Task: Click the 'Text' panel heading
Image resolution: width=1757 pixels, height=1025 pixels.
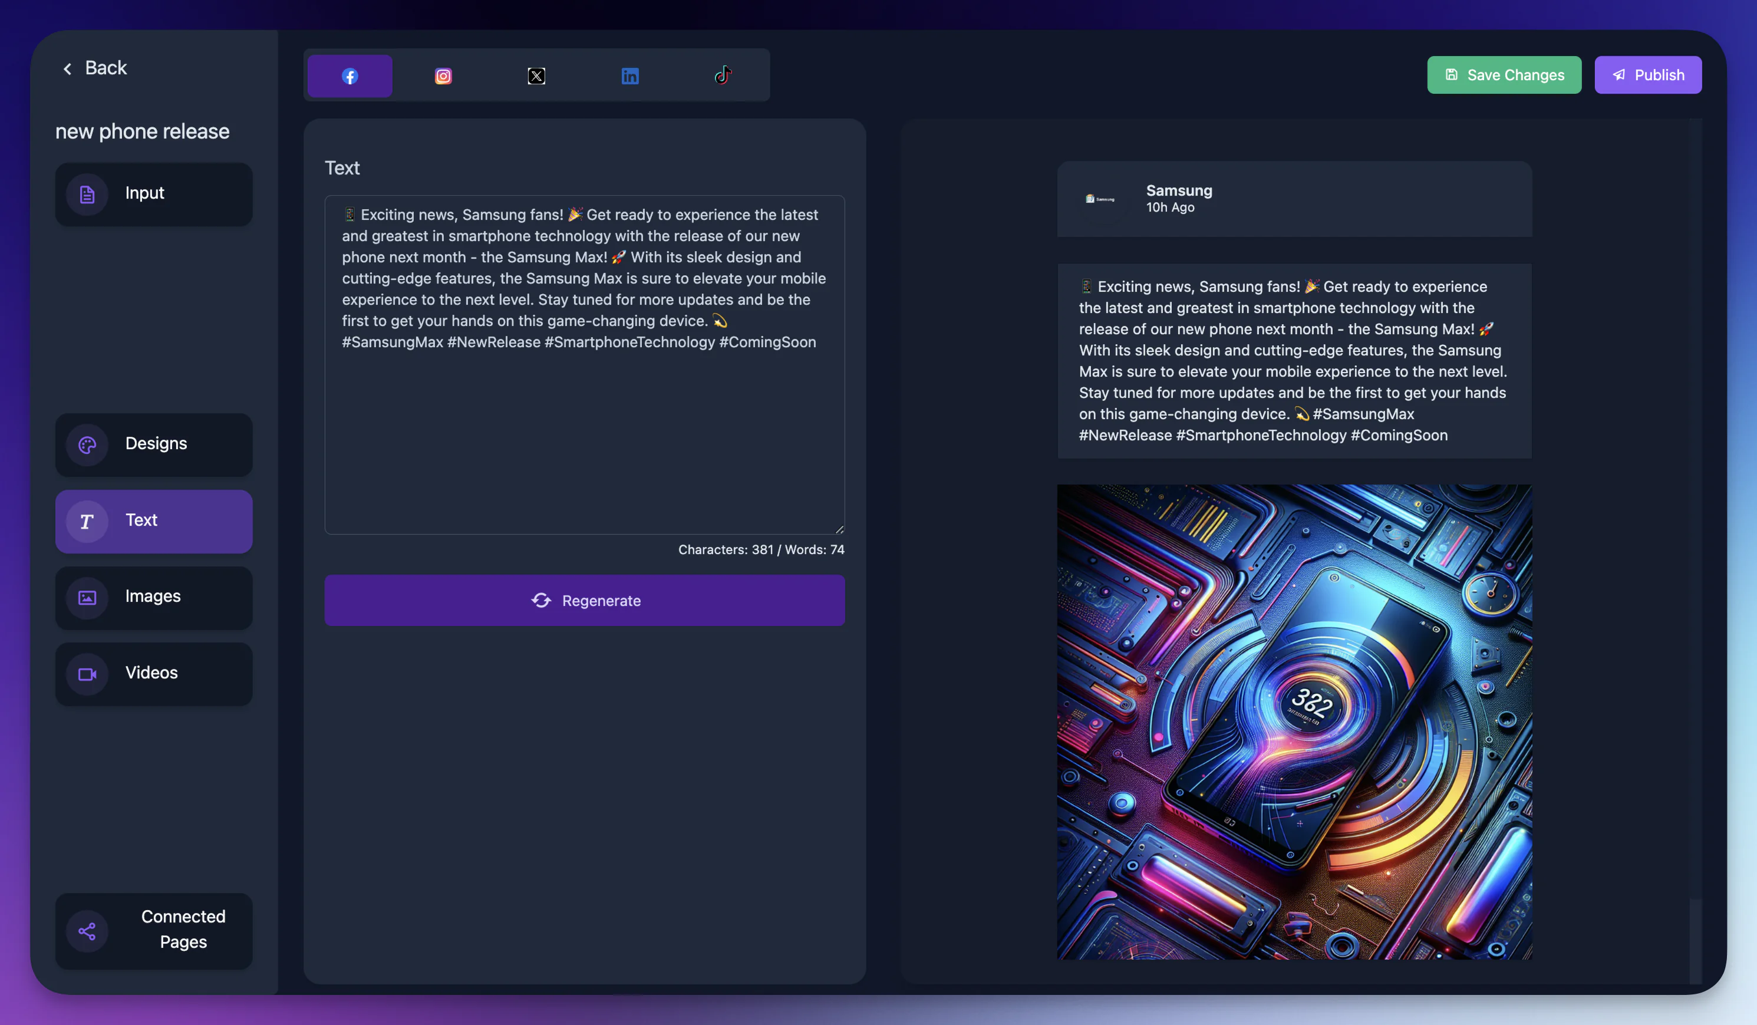Action: point(342,168)
